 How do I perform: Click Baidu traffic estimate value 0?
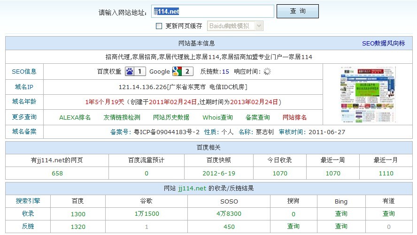[146, 174]
